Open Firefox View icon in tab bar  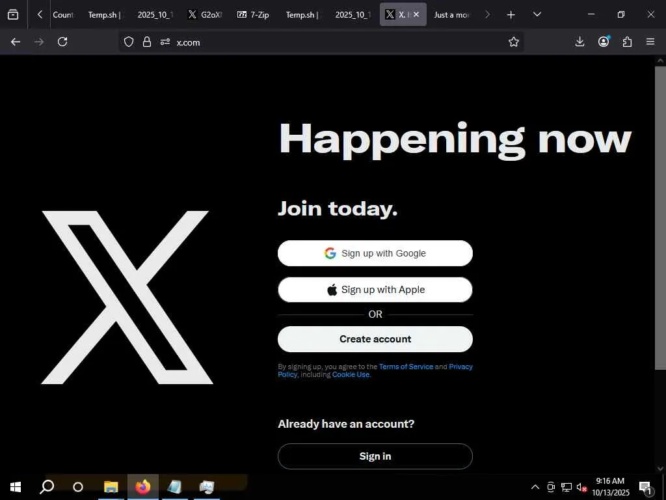(13, 14)
